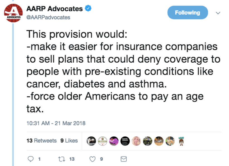Image resolution: width=229 pixels, height=166 pixels.
Task: View the 13 Retweets list
Action: (42, 141)
